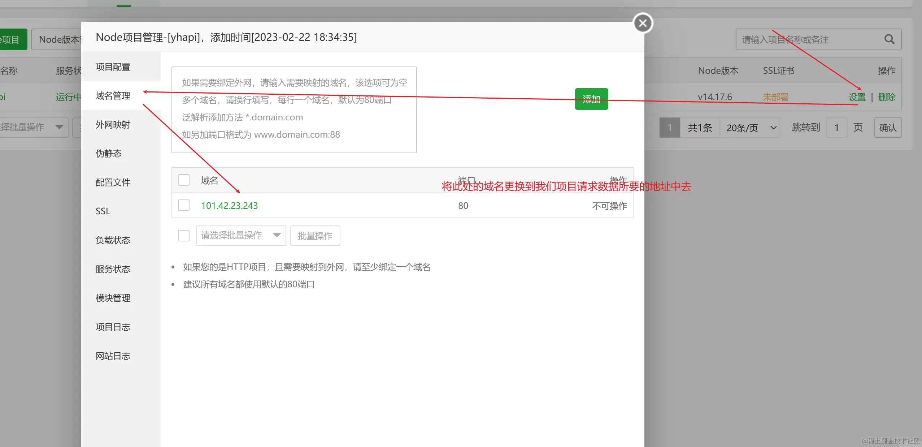Screen dimensions: 922x447
Task: Open the 配置文件 tab
Action: [x=113, y=182]
